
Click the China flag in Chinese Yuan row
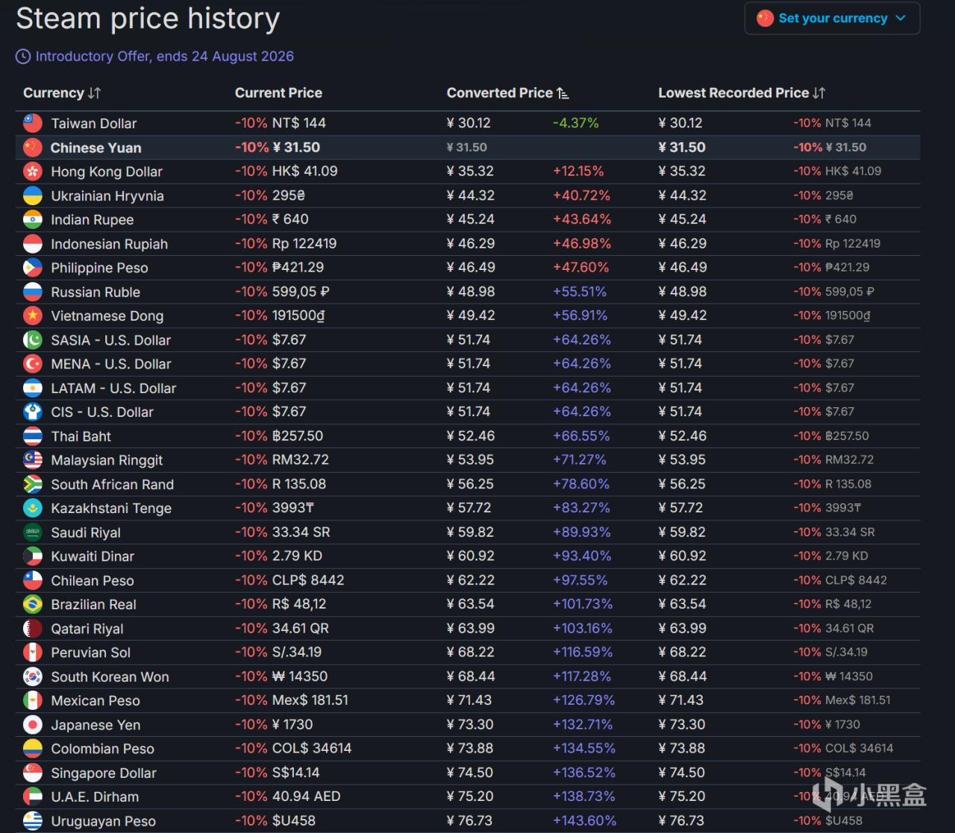(33, 148)
